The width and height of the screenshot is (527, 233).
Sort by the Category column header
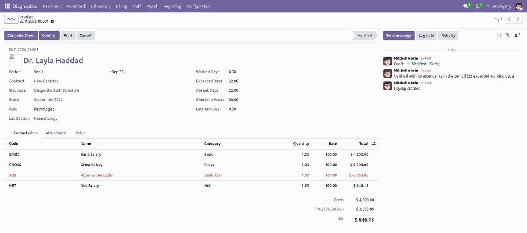coord(212,143)
